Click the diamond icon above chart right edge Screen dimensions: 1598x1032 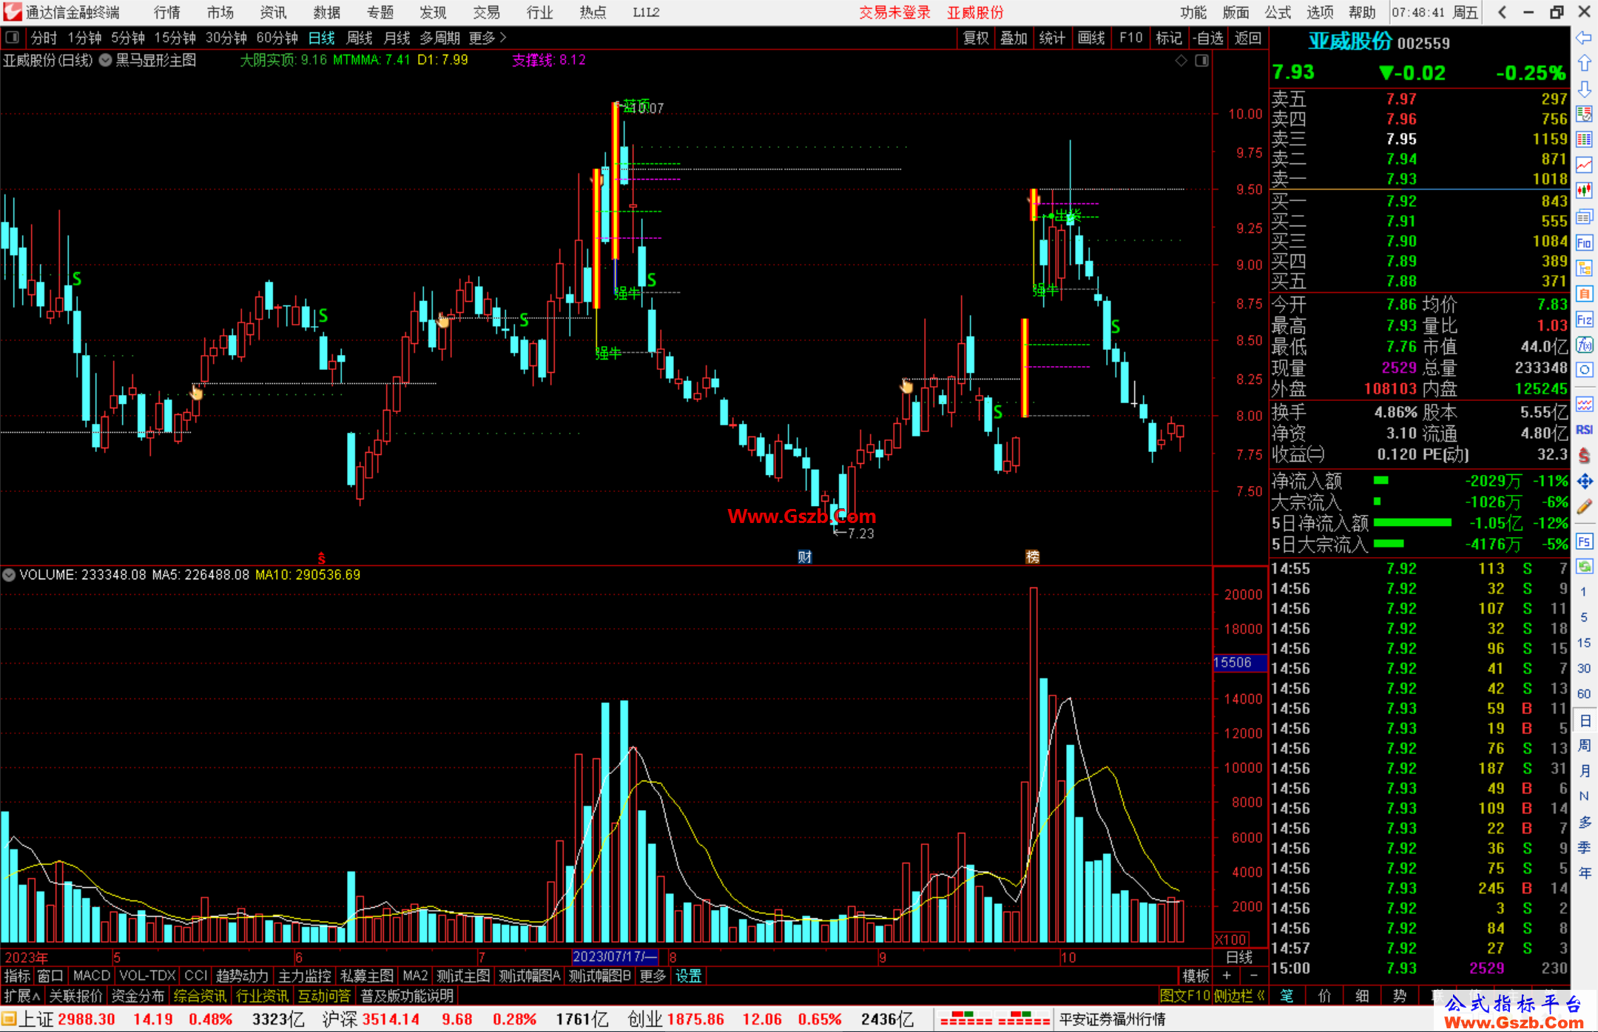click(1181, 61)
